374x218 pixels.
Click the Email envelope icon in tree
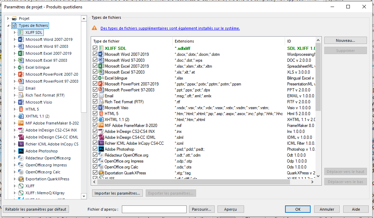(x=21, y=88)
